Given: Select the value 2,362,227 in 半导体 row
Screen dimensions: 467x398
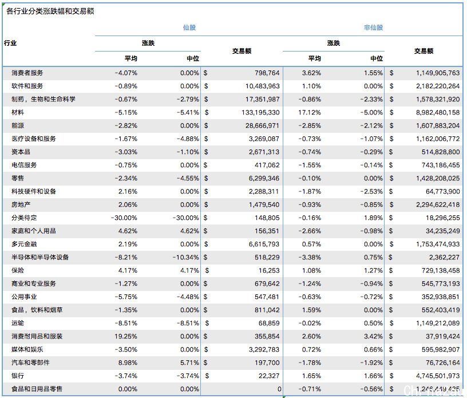Looking at the screenshot, I should click(x=444, y=257).
